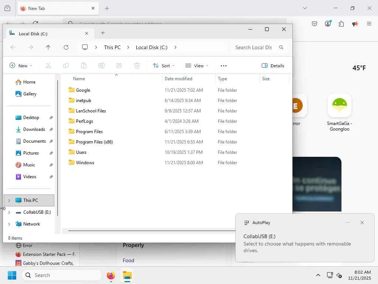Expand the Network tree node
Viewport: 378px width, 284px height.
click(x=9, y=224)
